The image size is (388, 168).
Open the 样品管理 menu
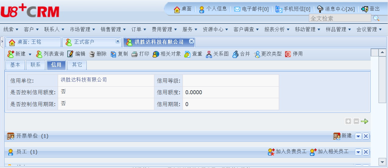point(338,29)
